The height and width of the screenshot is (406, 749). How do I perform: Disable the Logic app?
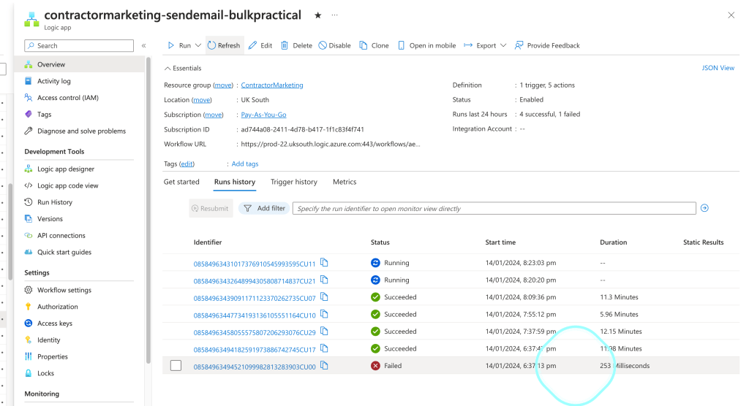[x=335, y=45]
